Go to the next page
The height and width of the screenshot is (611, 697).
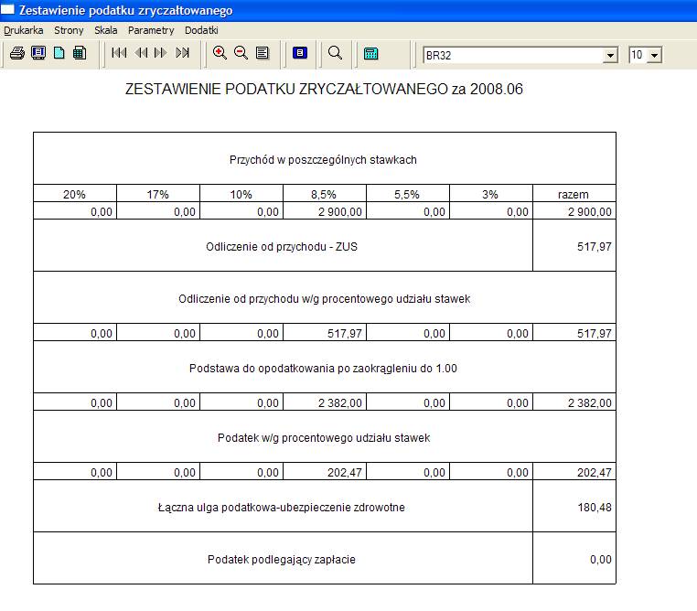(161, 53)
